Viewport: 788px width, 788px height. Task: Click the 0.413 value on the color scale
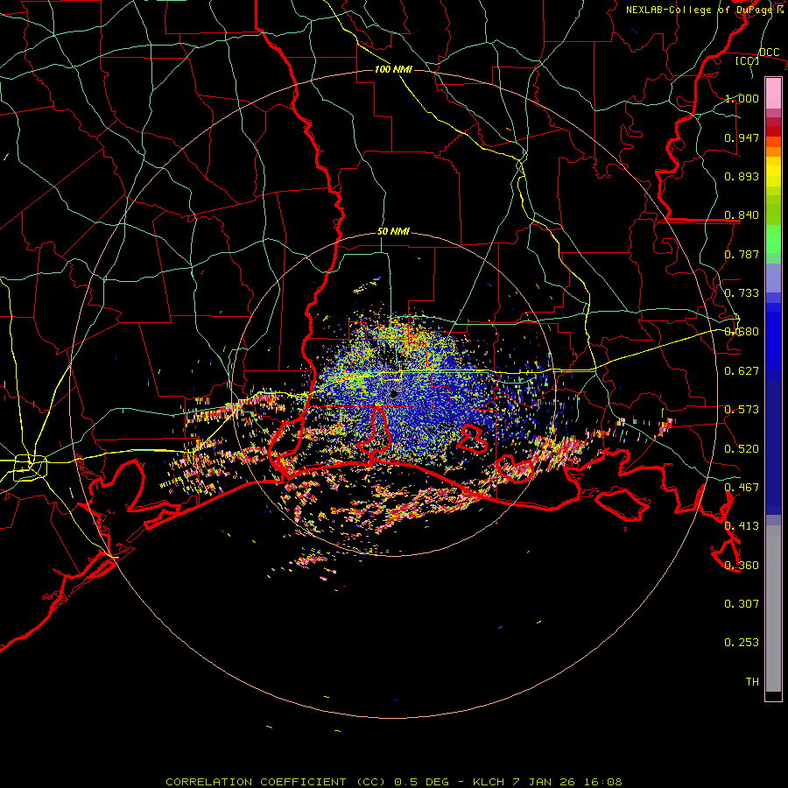[x=742, y=526]
